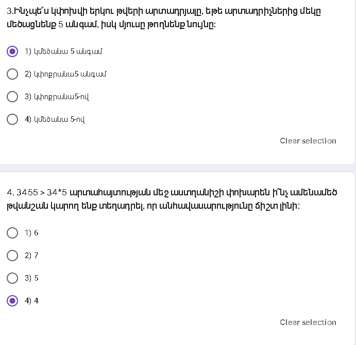This screenshot has width=356, height=345.
Task: Choose radio circle for answer '2) 7'
Action: click(12, 256)
